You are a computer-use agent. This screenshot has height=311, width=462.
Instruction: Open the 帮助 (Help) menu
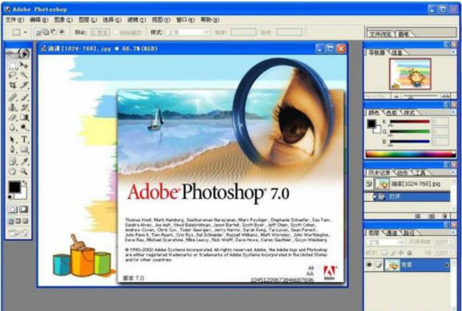point(210,20)
